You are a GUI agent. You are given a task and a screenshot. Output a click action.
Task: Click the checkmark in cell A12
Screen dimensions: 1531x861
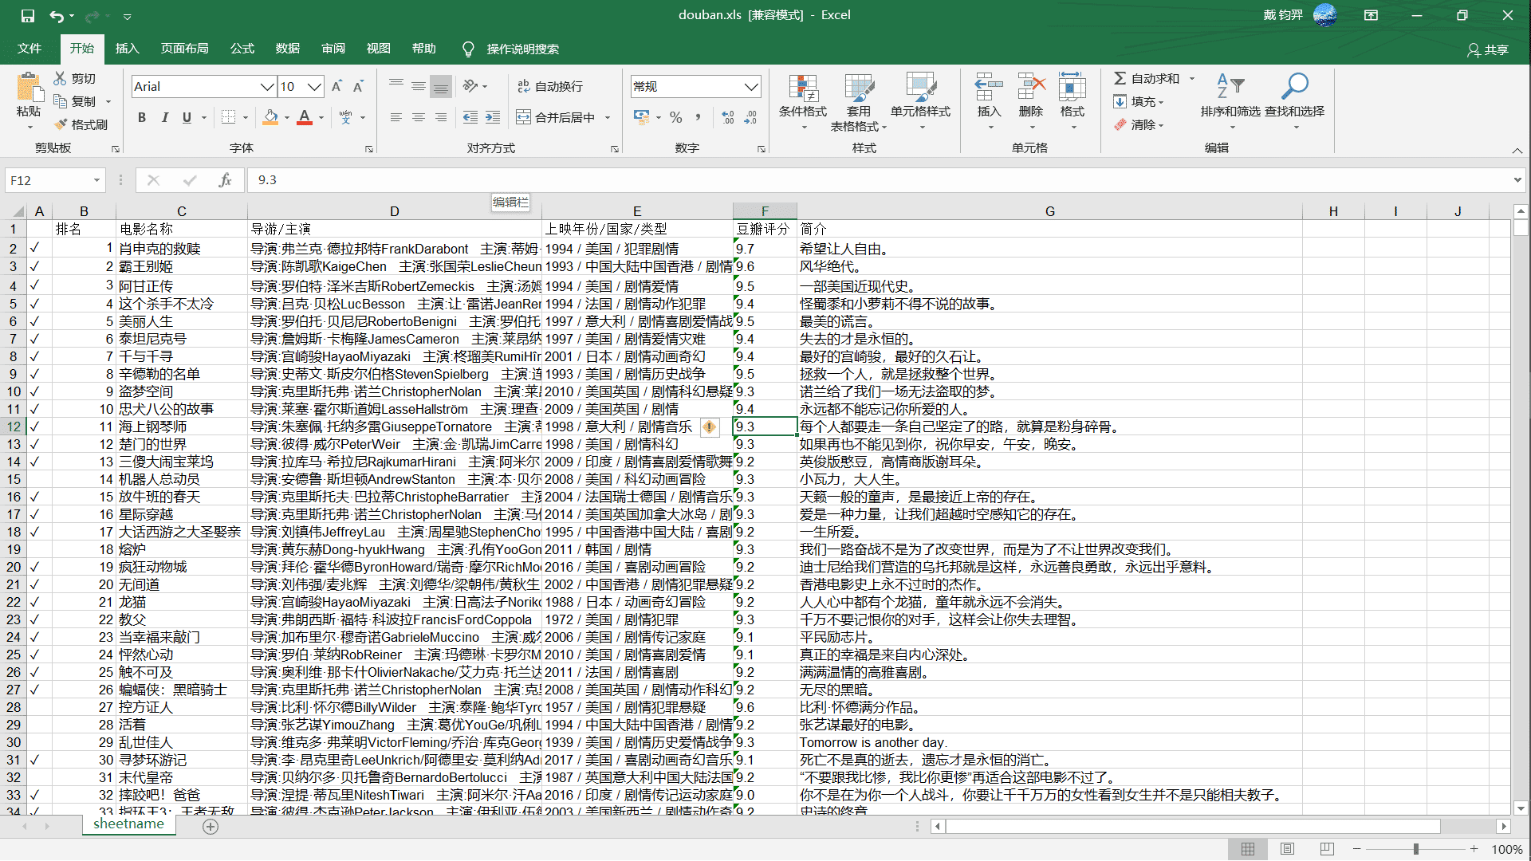click(33, 426)
